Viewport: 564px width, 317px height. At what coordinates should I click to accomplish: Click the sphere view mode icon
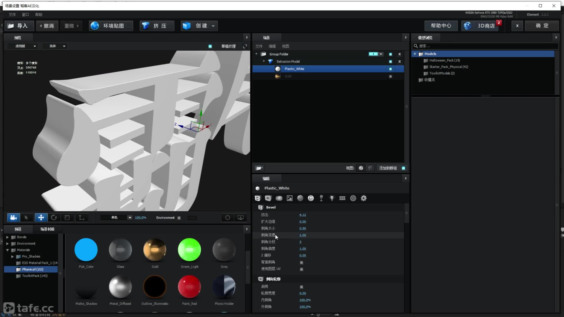click(361, 168)
